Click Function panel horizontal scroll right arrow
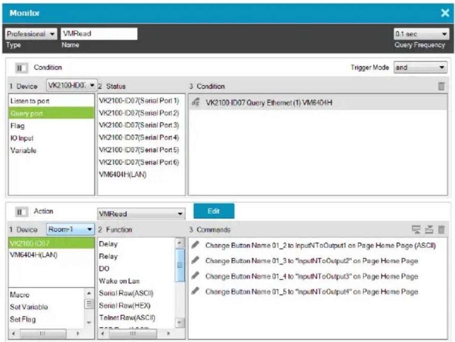 [x=168, y=333]
